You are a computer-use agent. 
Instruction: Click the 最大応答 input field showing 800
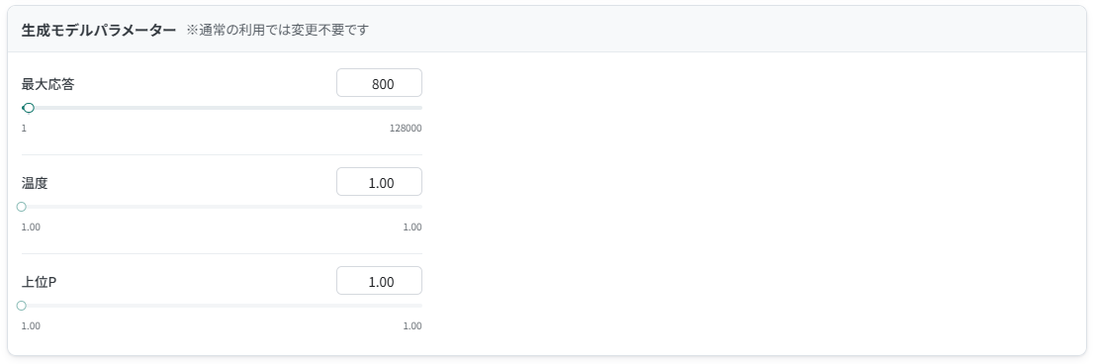click(379, 83)
